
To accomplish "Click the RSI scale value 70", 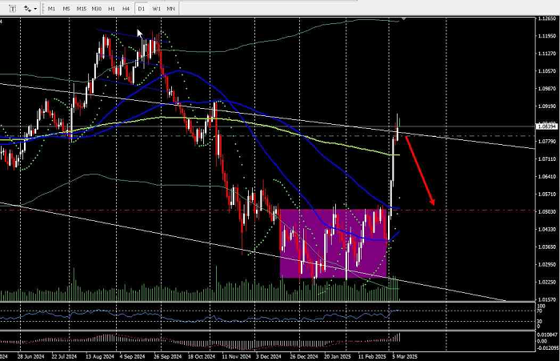I will coord(540,311).
